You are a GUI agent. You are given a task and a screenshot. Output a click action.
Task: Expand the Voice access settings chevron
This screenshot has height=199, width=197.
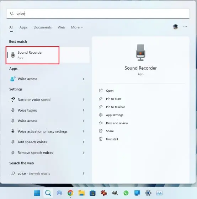(84, 121)
